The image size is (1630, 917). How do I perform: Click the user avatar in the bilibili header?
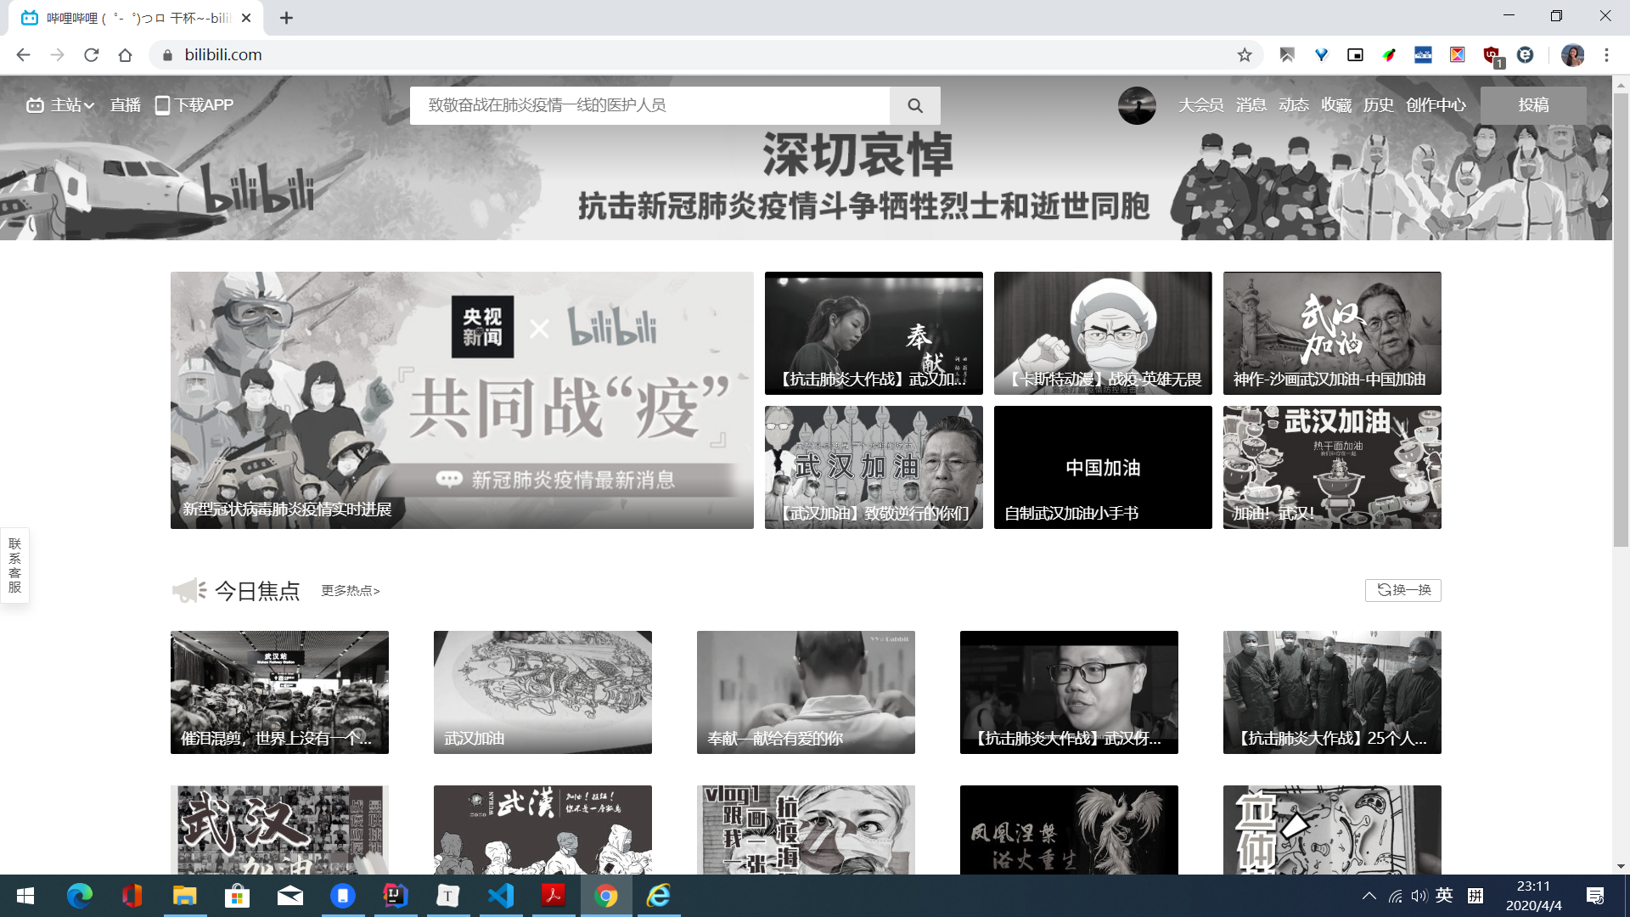[1137, 105]
